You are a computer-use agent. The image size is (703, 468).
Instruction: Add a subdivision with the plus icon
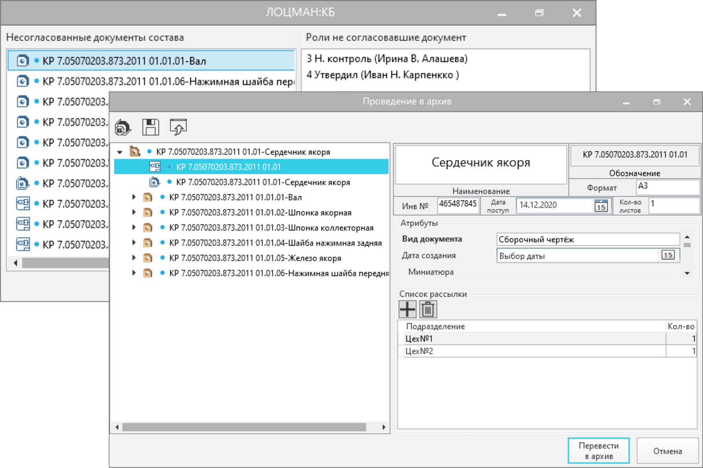point(407,309)
